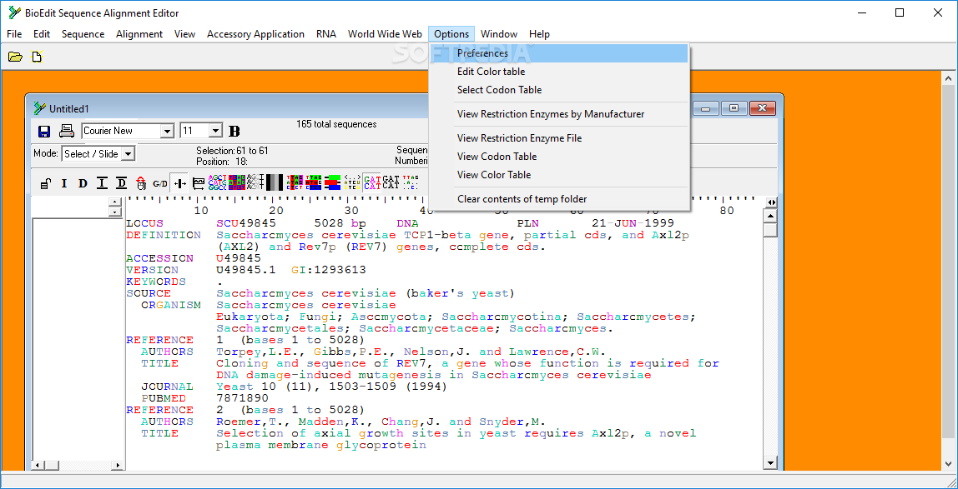Click name panel horizontal scroll left arrow
The width and height of the screenshot is (958, 489).
[38, 465]
